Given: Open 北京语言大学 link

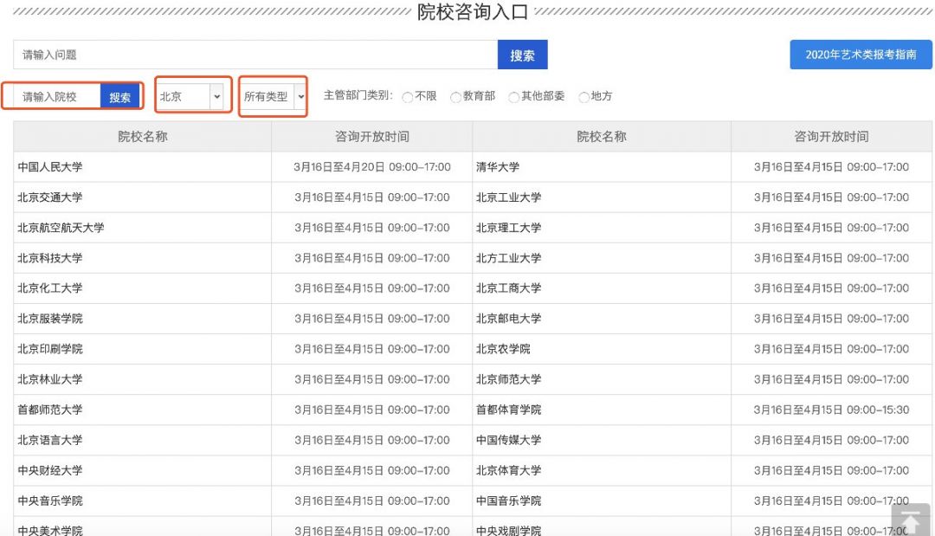Looking at the screenshot, I should coord(50,440).
